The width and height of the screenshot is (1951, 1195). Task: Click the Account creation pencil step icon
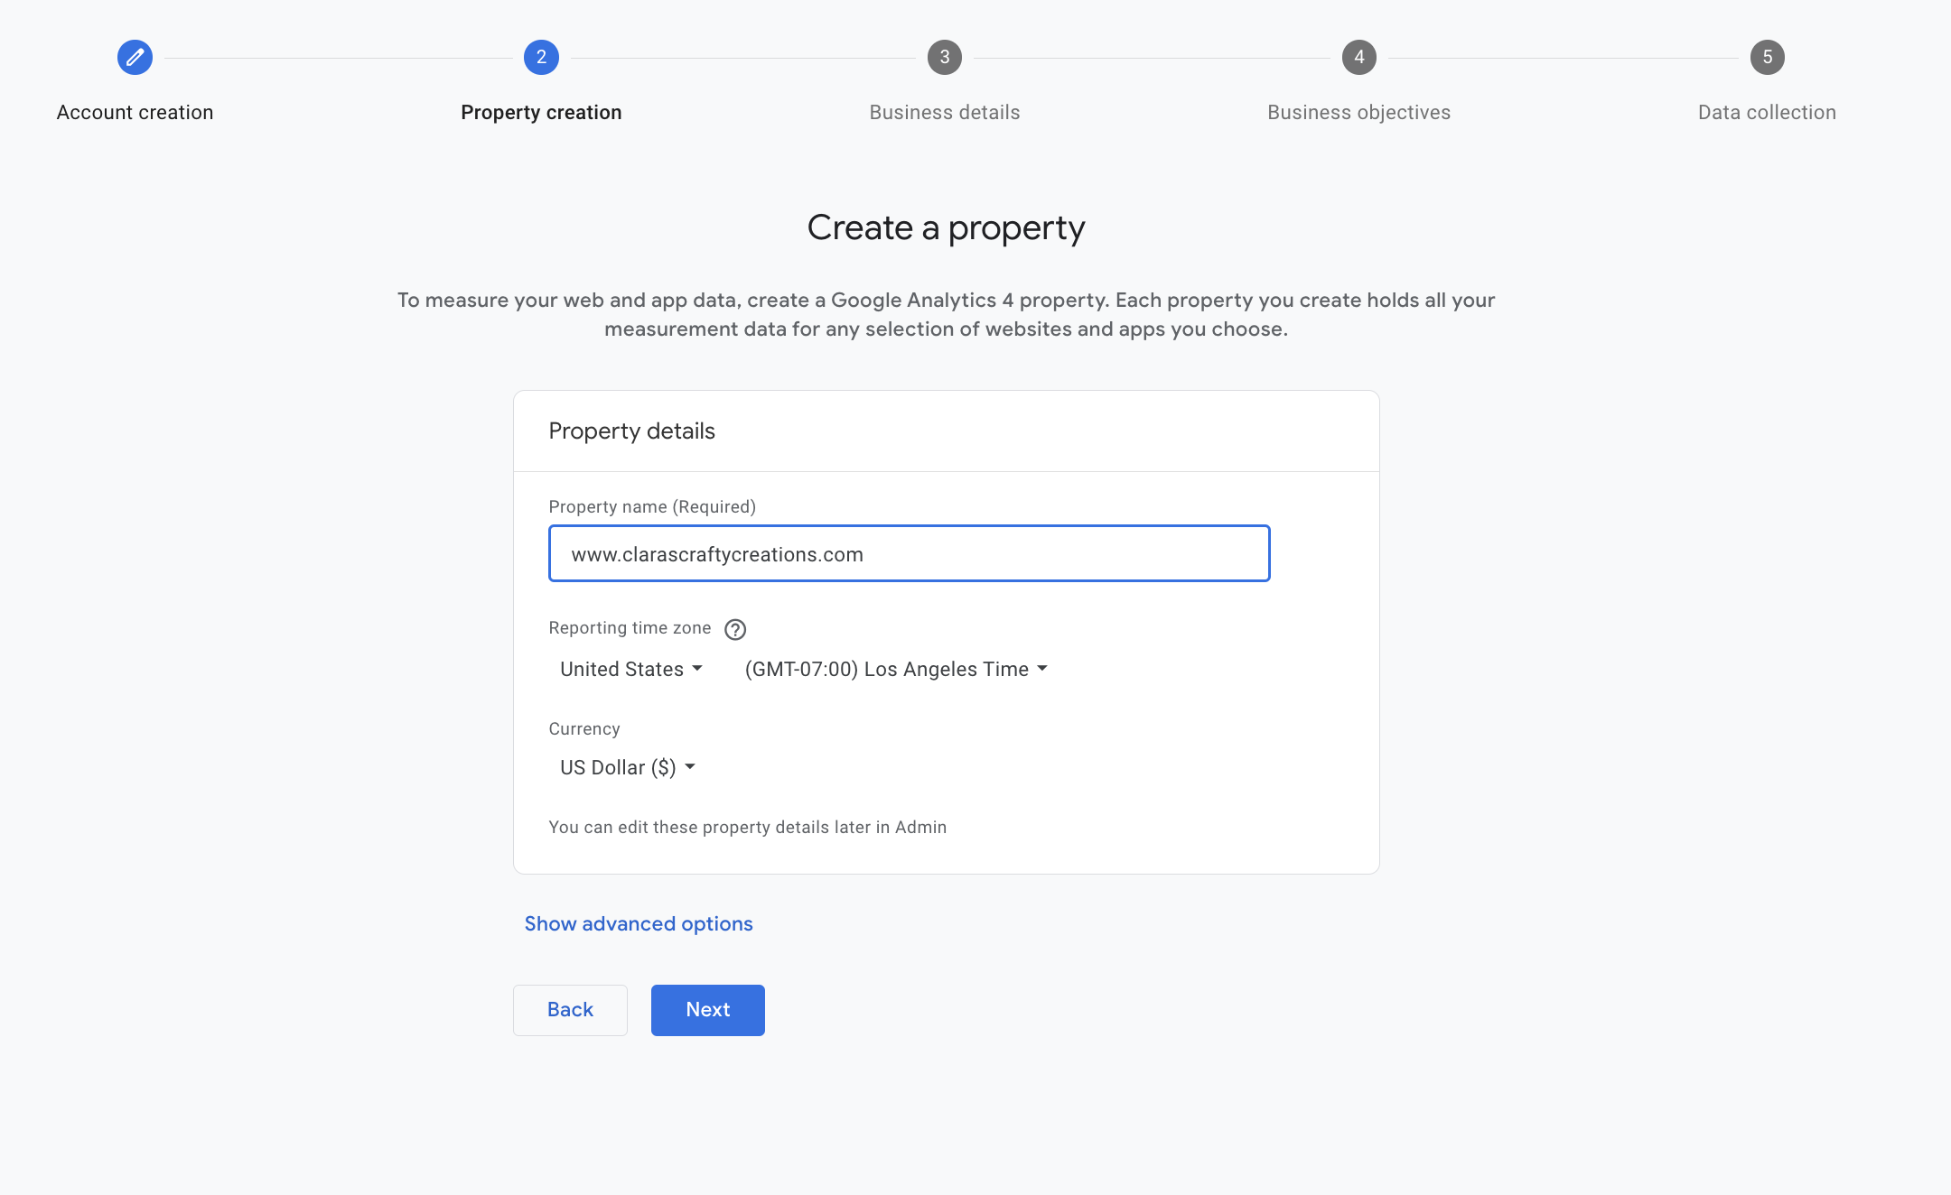[135, 58]
